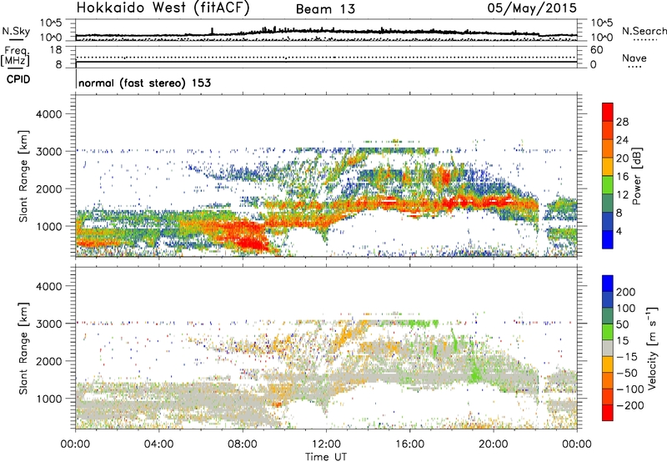Click the '18' frequency axis value

point(55,50)
